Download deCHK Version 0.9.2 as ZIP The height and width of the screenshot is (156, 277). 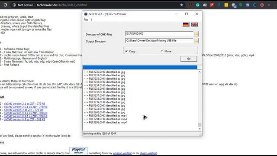coord(26,113)
